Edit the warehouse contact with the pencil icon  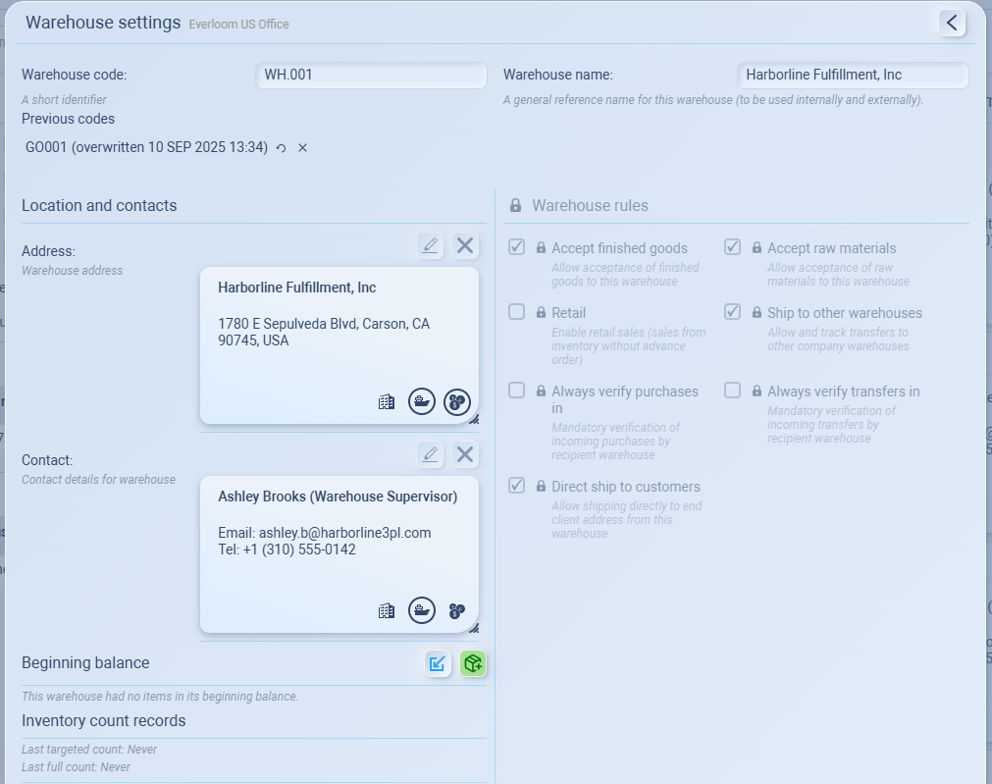pos(430,454)
